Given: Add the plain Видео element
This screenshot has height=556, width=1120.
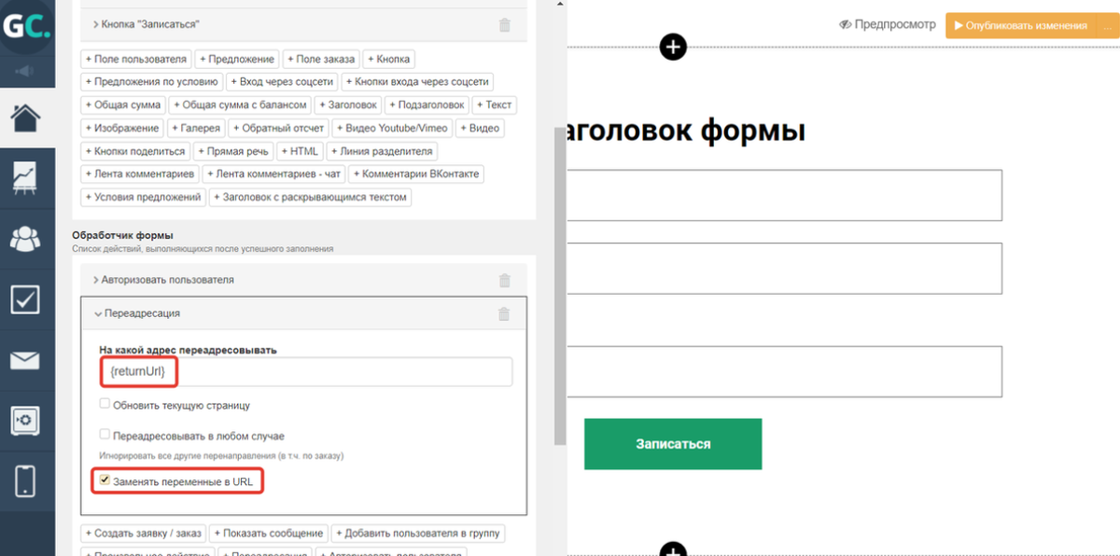Looking at the screenshot, I should tap(481, 129).
